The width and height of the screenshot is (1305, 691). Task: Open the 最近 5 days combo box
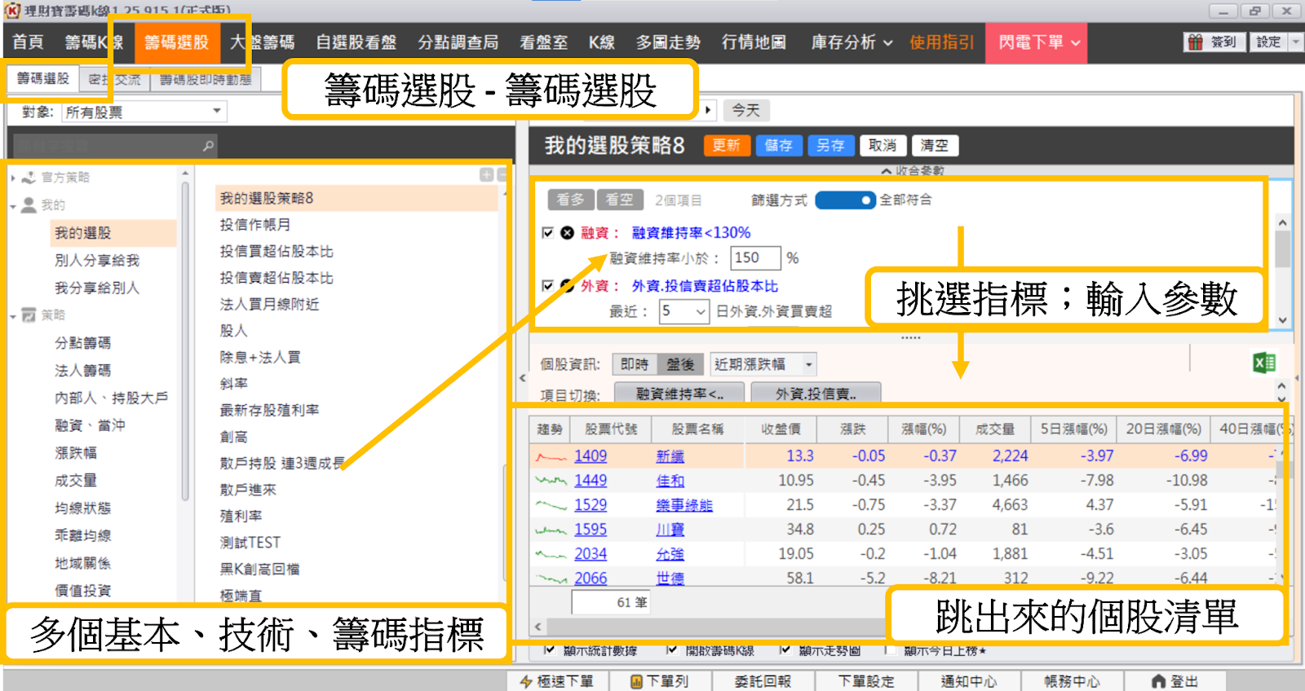click(x=683, y=311)
